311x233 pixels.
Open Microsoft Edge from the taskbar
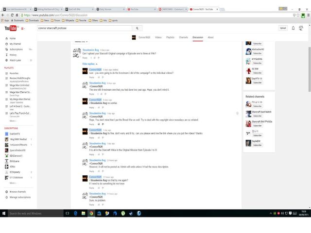pyautogui.click(x=75, y=213)
